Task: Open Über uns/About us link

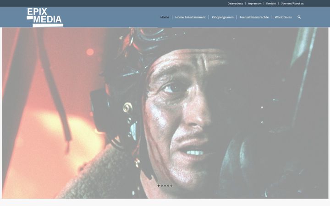Action: pos(292,3)
